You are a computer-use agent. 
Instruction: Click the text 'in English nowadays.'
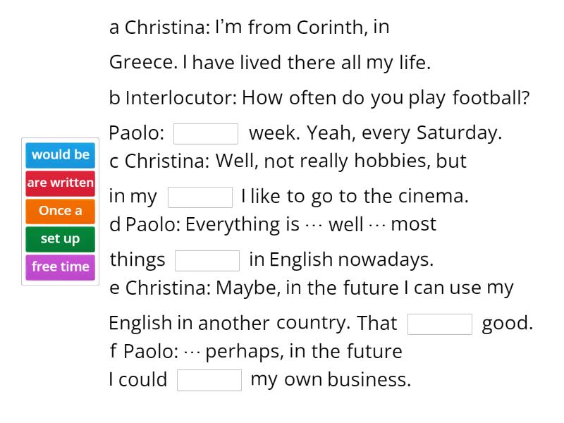[x=341, y=260]
